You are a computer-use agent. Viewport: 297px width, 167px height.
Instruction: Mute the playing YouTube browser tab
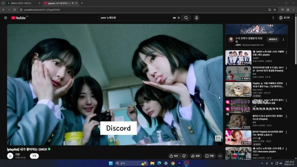72,3
